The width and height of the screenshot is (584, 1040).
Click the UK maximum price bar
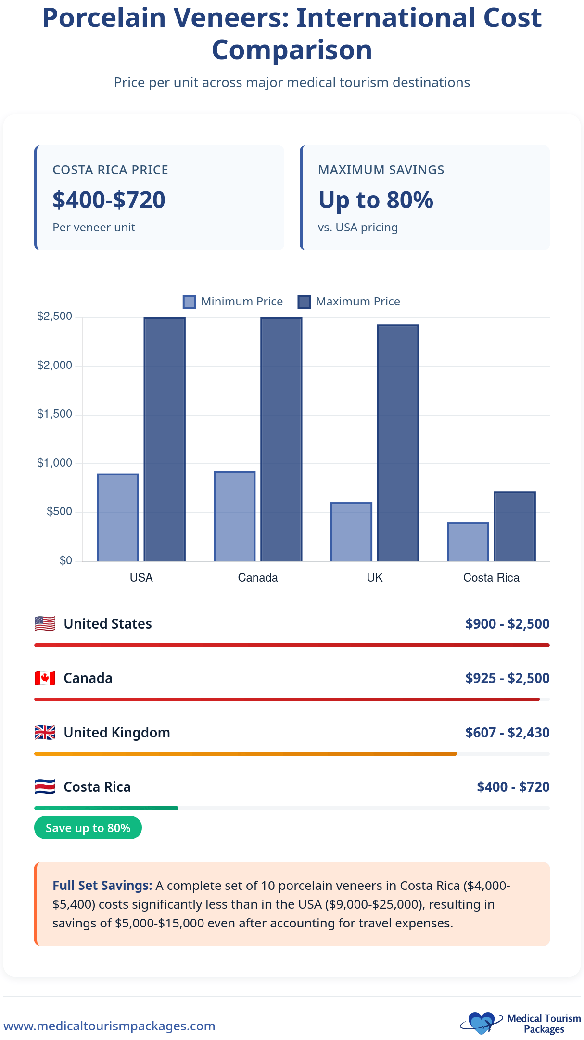(x=398, y=443)
